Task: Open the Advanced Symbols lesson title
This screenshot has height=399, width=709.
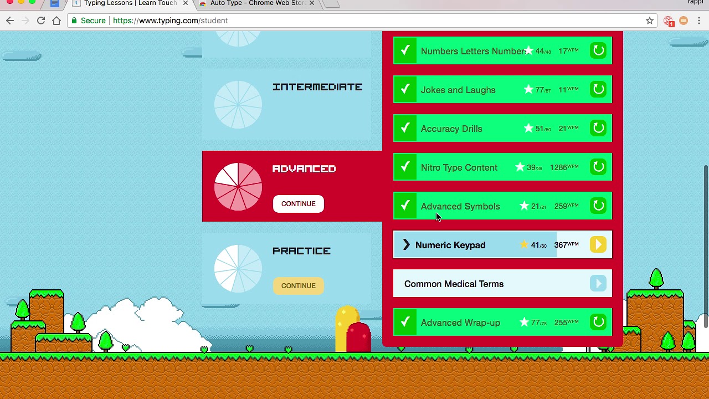Action: (460, 206)
